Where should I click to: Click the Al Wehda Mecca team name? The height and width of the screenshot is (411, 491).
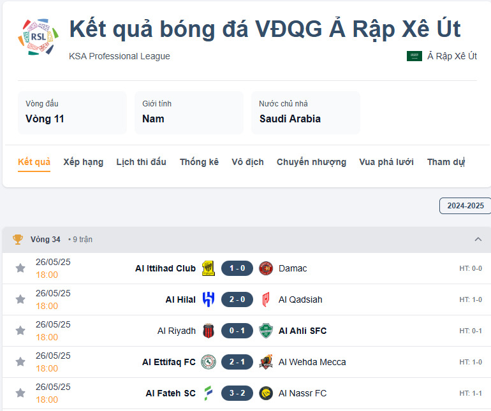click(312, 362)
